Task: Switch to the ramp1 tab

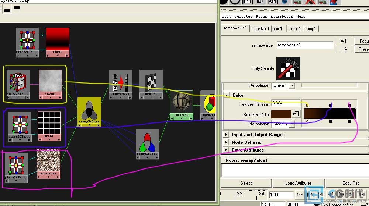Action: (311, 29)
